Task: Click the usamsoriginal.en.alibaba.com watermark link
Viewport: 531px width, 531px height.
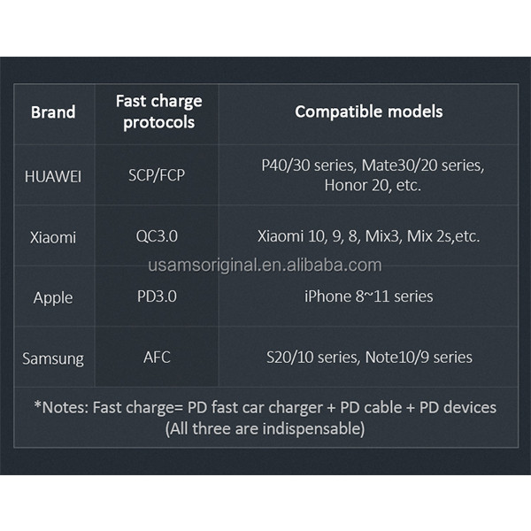Action: [x=265, y=265]
